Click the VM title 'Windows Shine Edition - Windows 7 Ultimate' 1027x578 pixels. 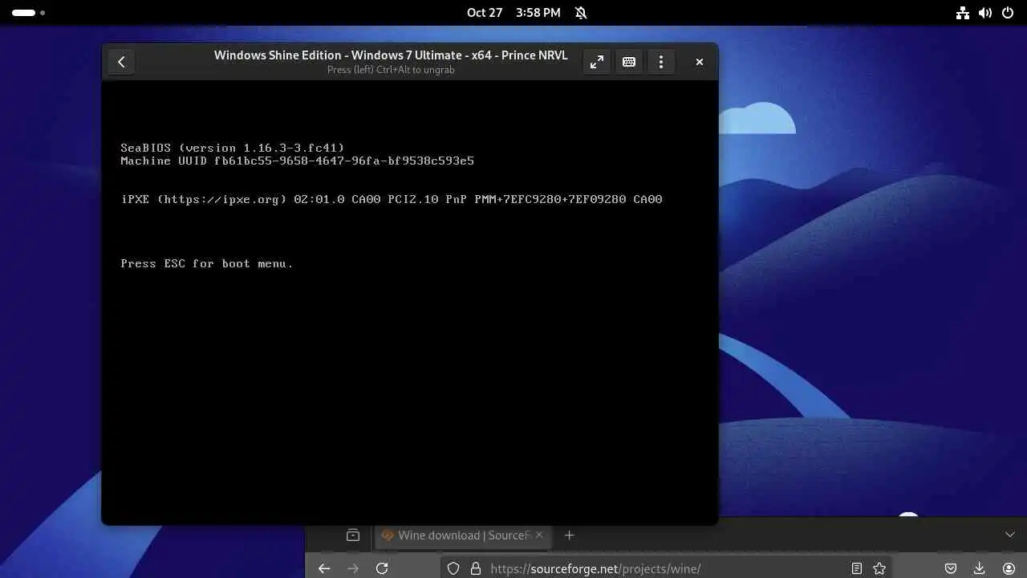tap(391, 55)
